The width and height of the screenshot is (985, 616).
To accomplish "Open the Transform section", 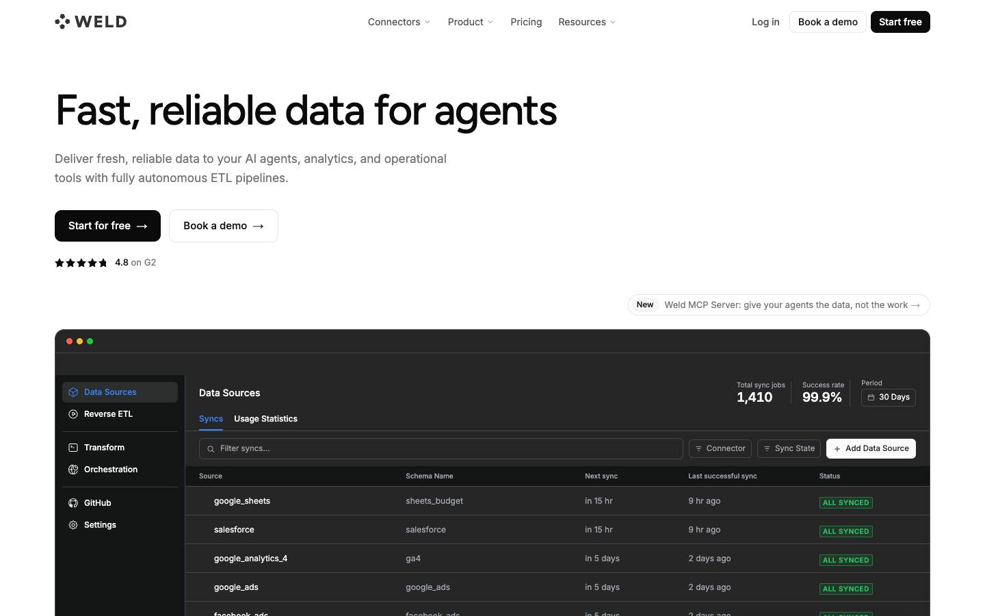I will pos(120,448).
